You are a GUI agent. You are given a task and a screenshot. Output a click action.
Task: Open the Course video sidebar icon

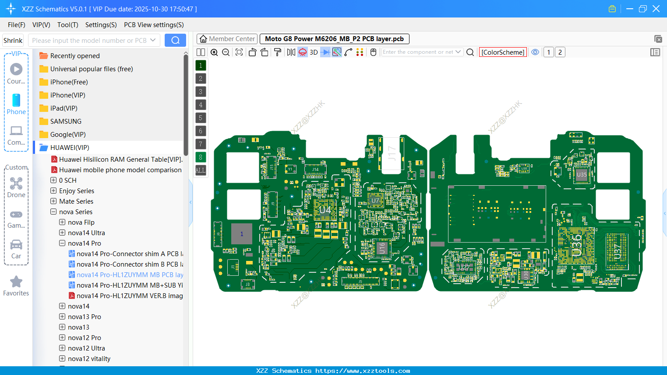[x=16, y=73]
